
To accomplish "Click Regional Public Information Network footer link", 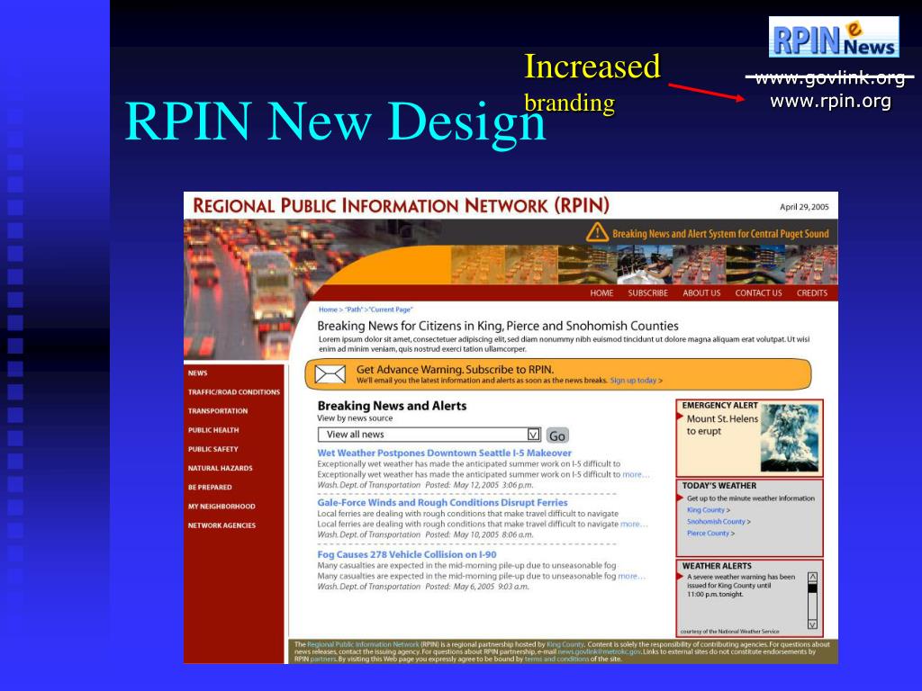I will tap(363, 644).
